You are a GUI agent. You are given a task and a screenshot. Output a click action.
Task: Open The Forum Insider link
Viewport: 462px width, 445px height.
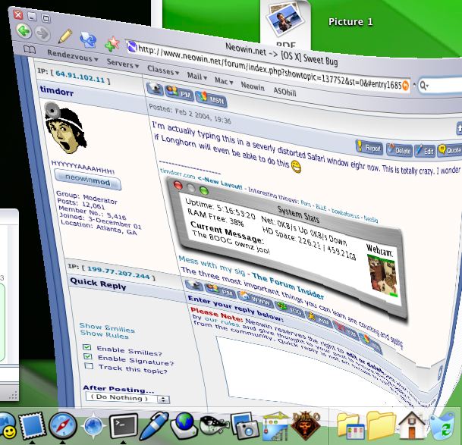pyautogui.click(x=288, y=286)
